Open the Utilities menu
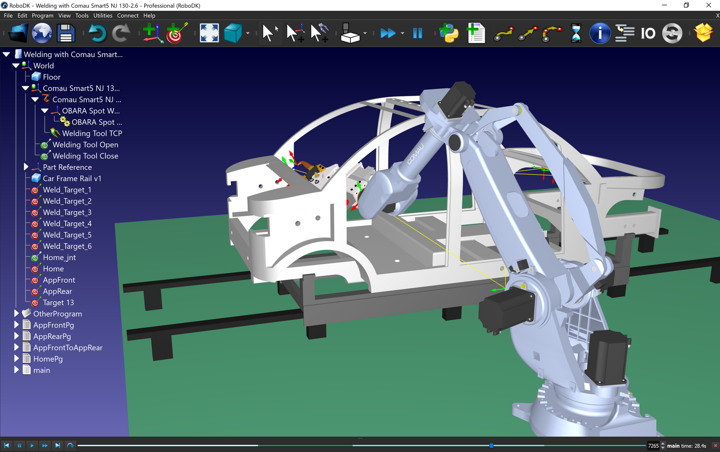The width and height of the screenshot is (720, 452). pyautogui.click(x=103, y=15)
